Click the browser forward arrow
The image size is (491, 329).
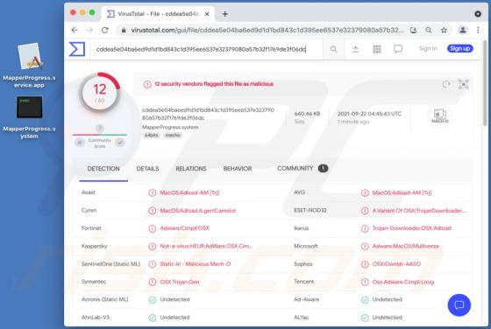tap(89, 30)
